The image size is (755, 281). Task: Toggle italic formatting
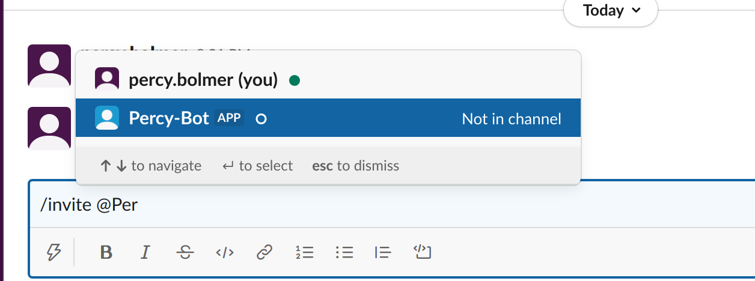click(145, 253)
